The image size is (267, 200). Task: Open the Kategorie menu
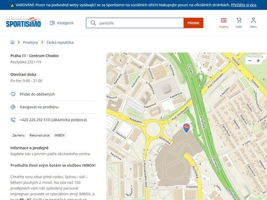point(62,23)
